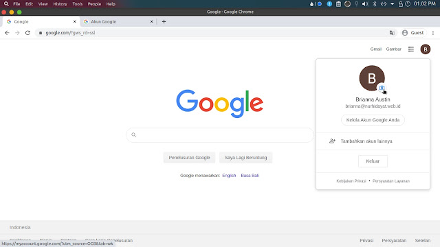Viewport: 440px width, 247px height.
Task: Click the browser back arrow
Action: 7,33
